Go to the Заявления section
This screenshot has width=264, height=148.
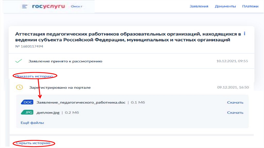199,6
